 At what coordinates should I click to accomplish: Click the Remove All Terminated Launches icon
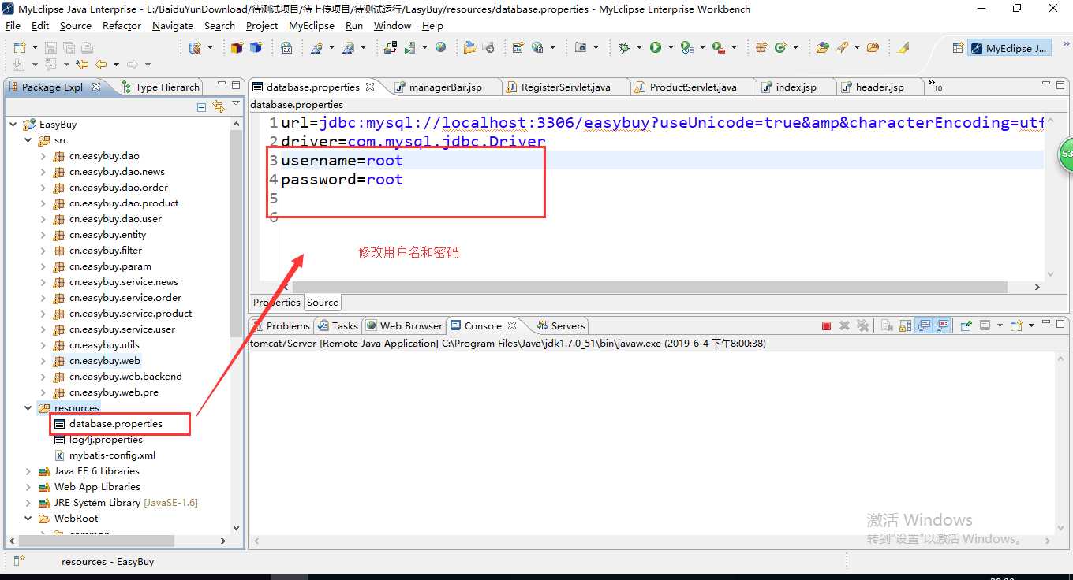pos(862,325)
